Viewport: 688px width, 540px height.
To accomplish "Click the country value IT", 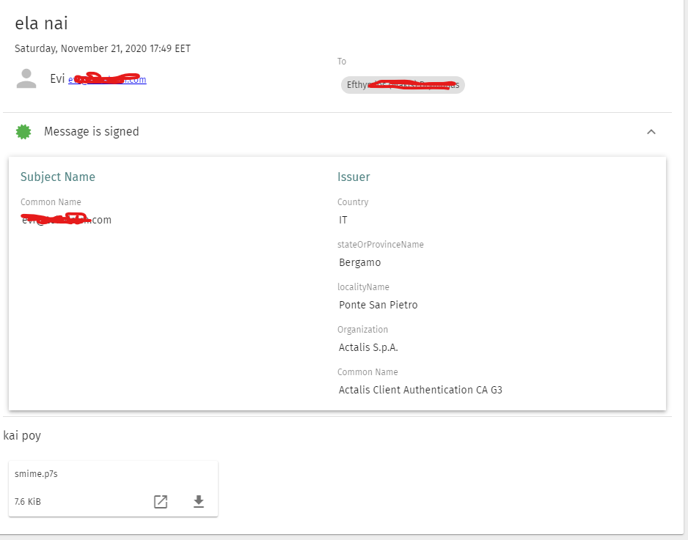I will coord(343,220).
